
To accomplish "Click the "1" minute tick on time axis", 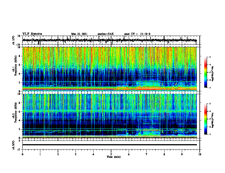I will (x=40, y=154).
